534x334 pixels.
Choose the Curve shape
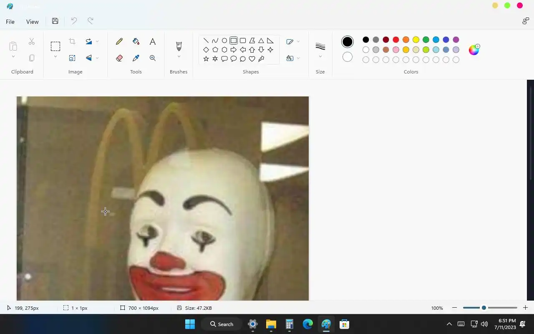215,40
